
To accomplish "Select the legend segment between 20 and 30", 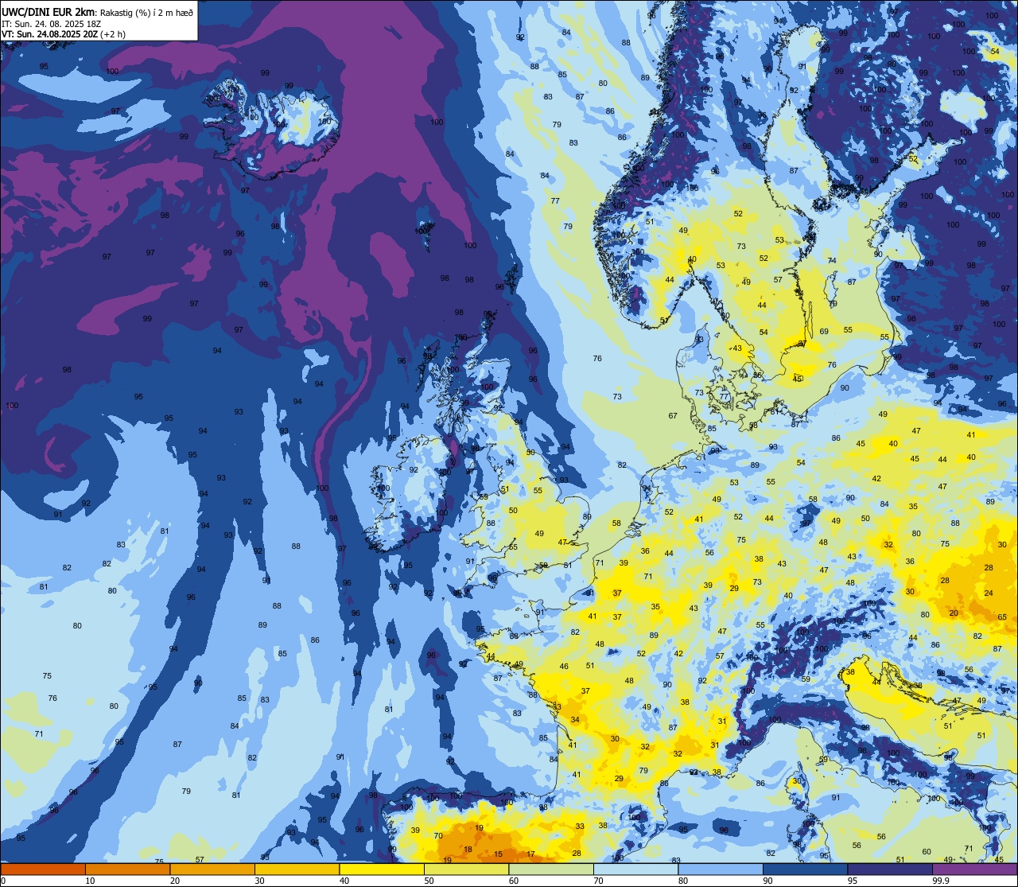I will pyautogui.click(x=212, y=869).
